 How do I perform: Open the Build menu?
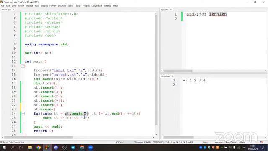(x=37, y=6)
